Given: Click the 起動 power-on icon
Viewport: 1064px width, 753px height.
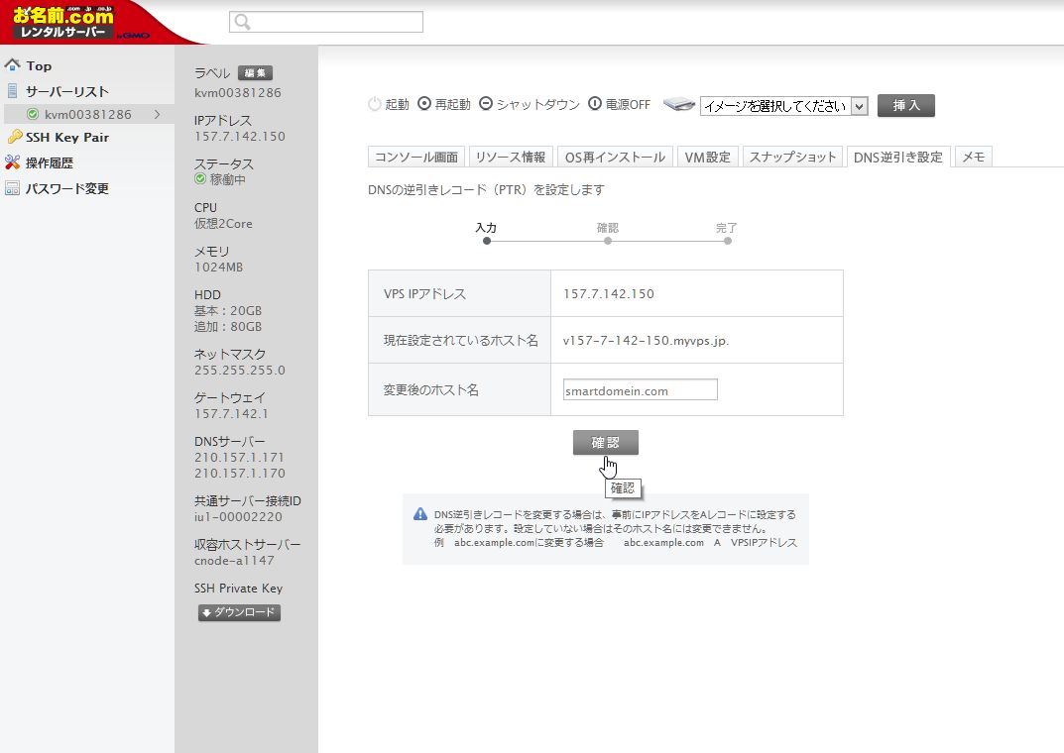Looking at the screenshot, I should [375, 104].
